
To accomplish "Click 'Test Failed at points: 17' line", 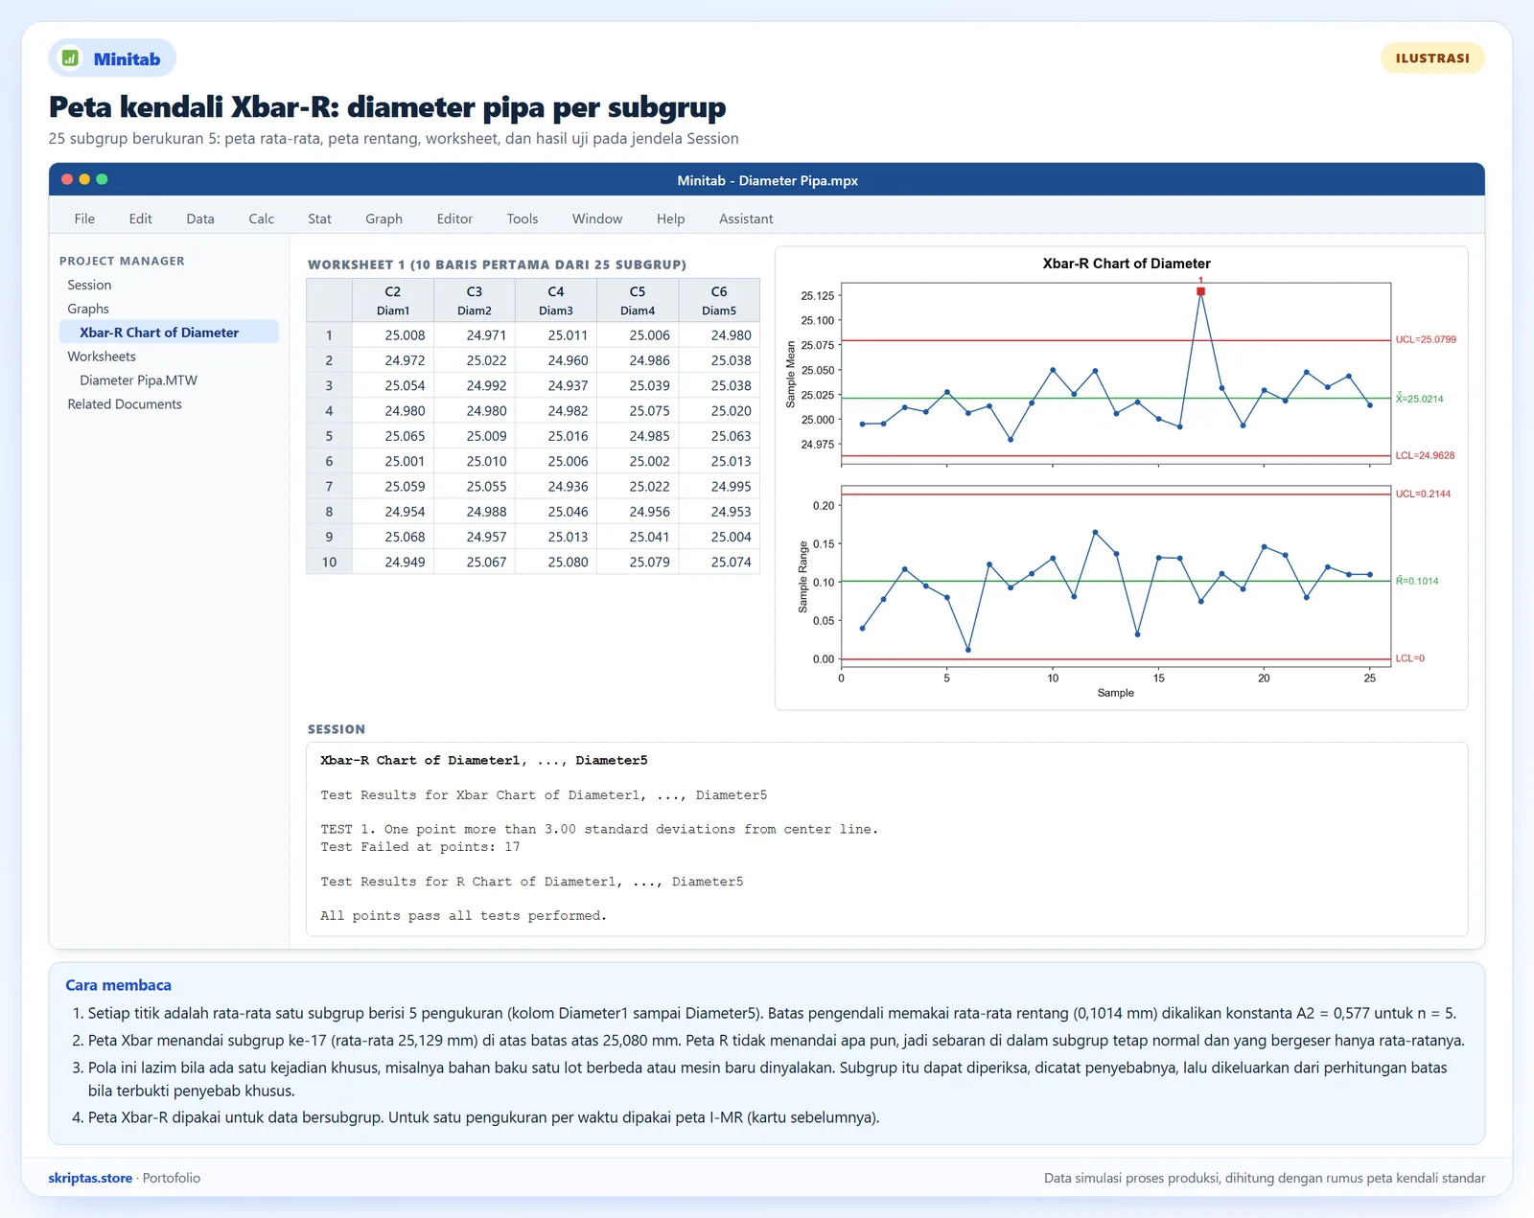I will [420, 847].
